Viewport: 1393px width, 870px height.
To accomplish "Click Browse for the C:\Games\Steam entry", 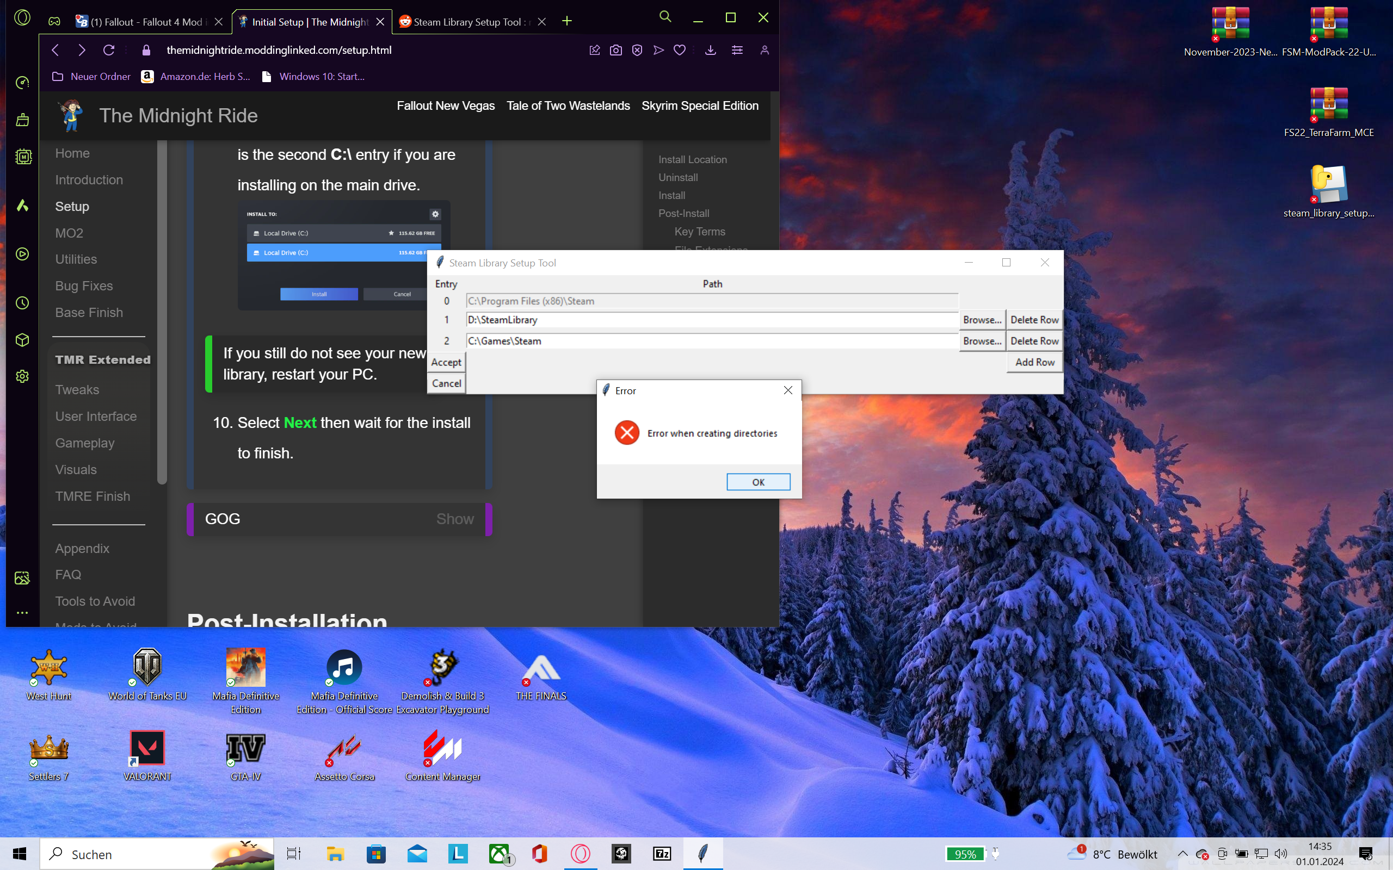I will coord(982,341).
